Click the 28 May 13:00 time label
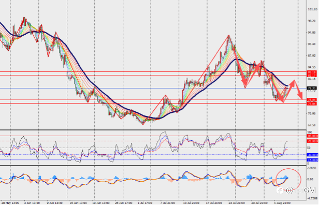Viewport: 319px width, 205px height. 10,203
